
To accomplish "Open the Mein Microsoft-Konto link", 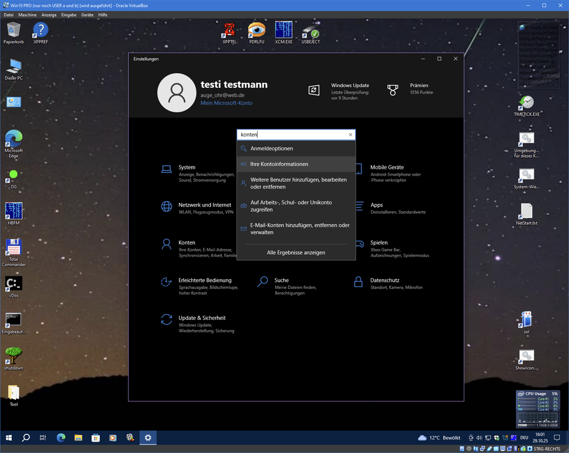I will 226,103.
